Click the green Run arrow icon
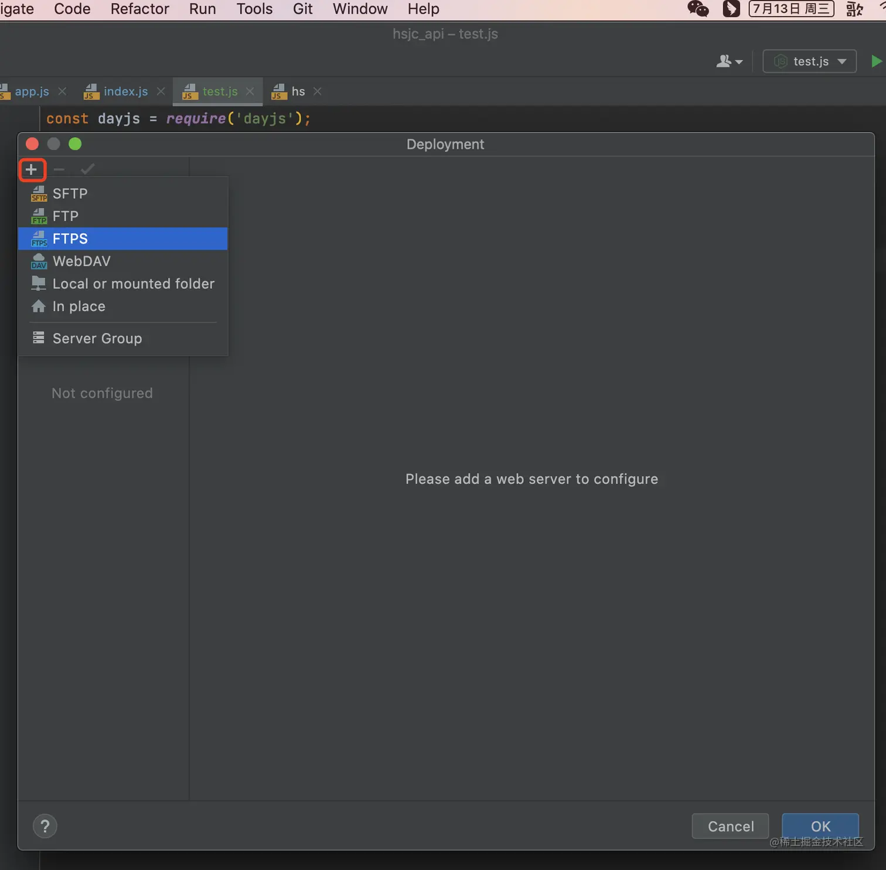 click(x=876, y=61)
